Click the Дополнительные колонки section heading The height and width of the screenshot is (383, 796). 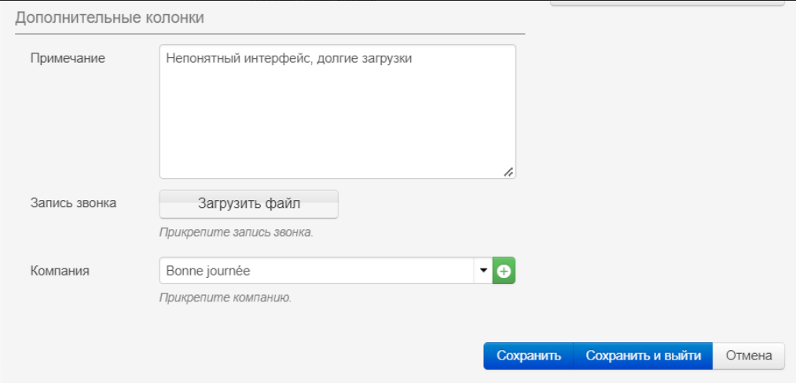(x=110, y=18)
